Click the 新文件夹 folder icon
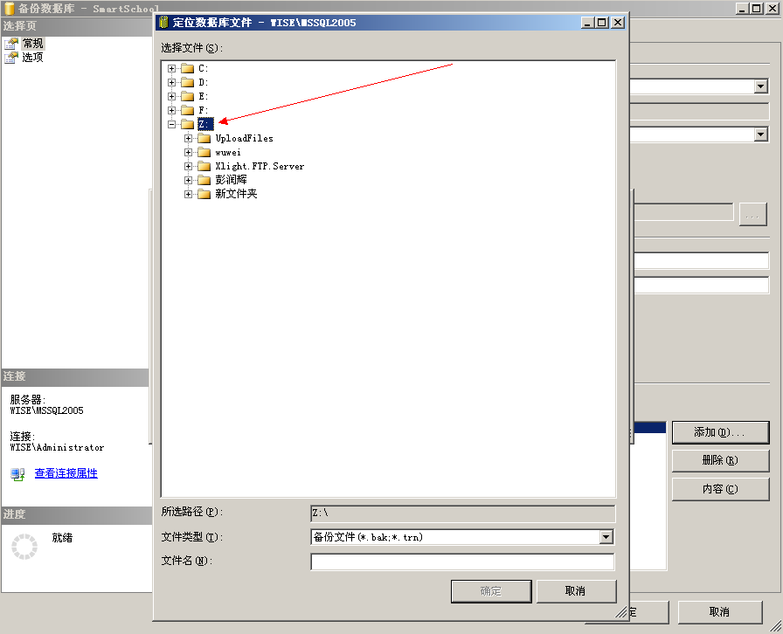 coord(204,194)
